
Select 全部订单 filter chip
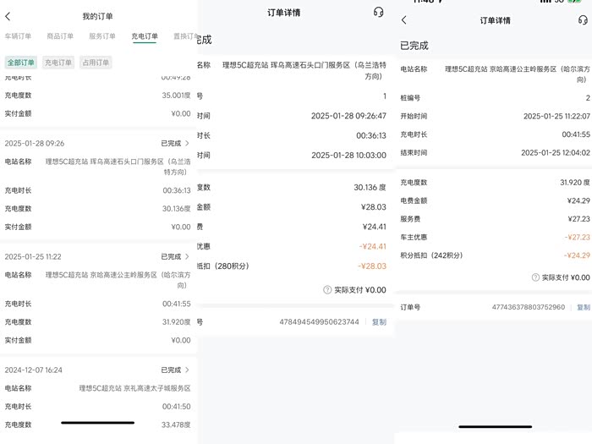tap(21, 63)
